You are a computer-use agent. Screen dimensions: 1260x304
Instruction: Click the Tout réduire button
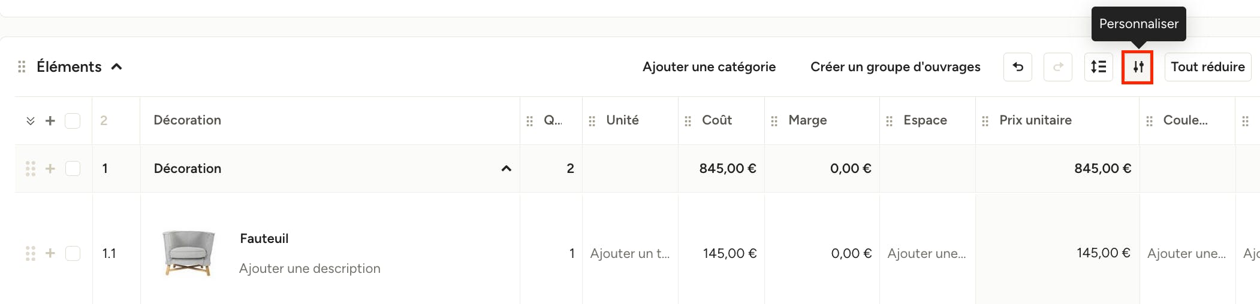pyautogui.click(x=1207, y=66)
